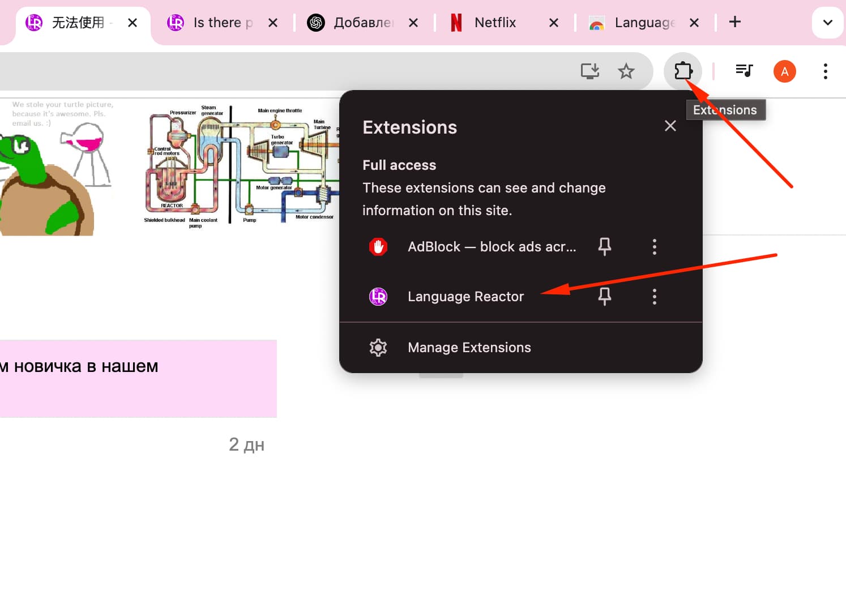
Task: Click the AdBlock red hand icon
Action: [378, 247]
